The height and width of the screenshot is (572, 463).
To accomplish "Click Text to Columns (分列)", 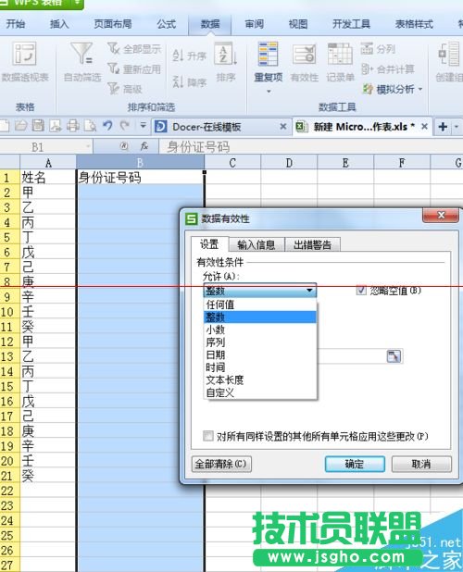I will click(x=378, y=48).
